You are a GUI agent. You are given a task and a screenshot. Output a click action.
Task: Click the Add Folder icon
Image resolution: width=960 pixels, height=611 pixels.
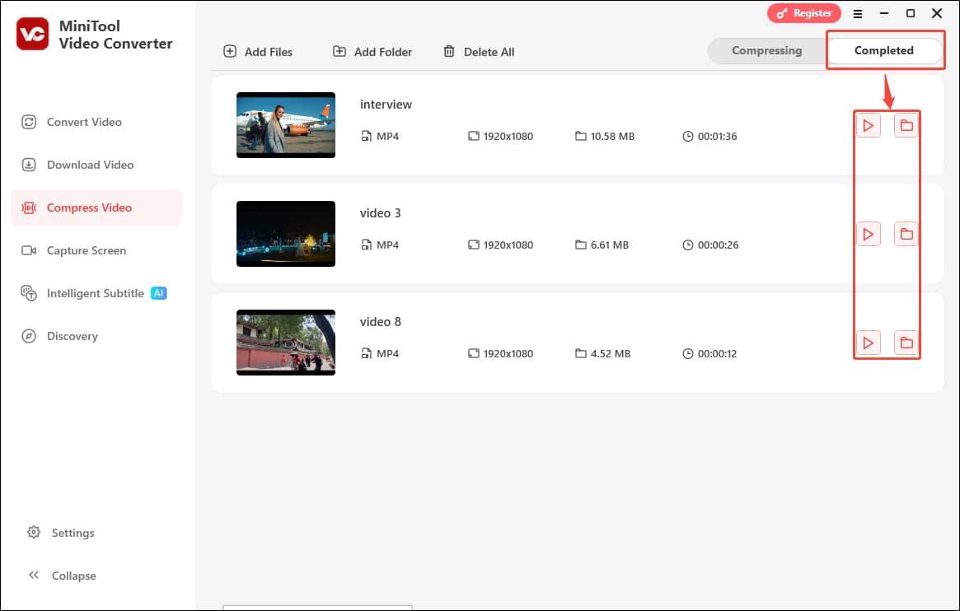point(339,51)
